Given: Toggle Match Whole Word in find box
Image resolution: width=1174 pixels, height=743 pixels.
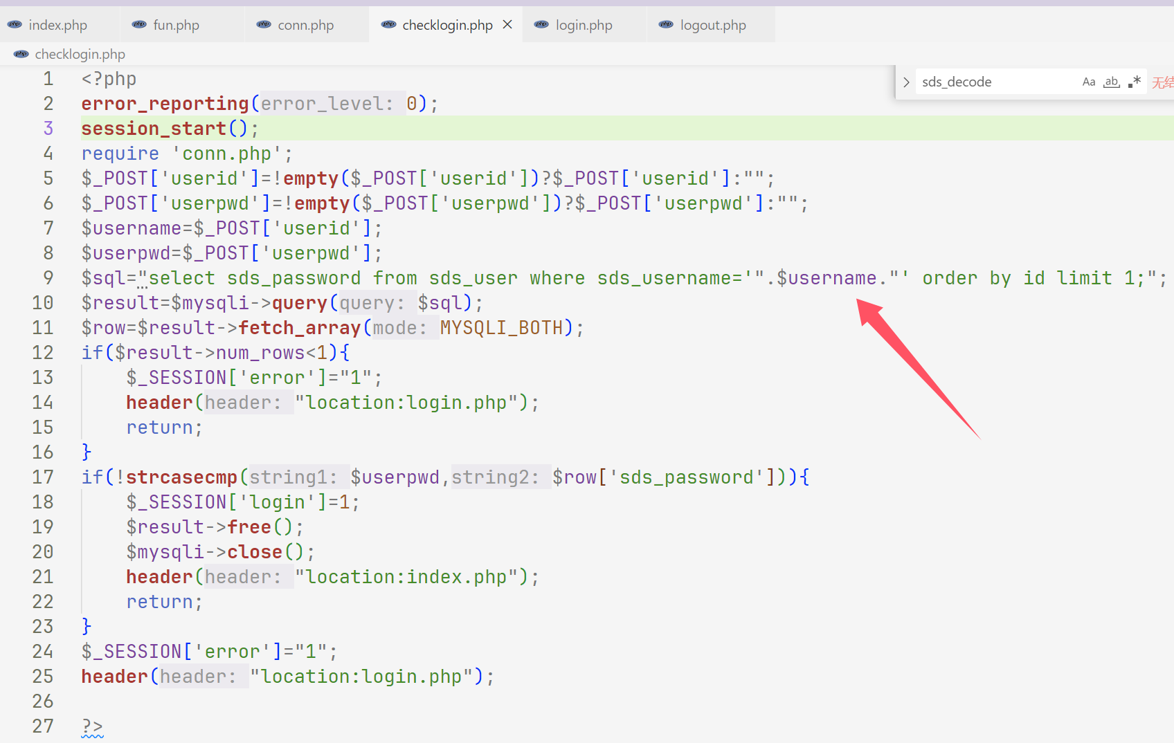Looking at the screenshot, I should [x=1112, y=82].
